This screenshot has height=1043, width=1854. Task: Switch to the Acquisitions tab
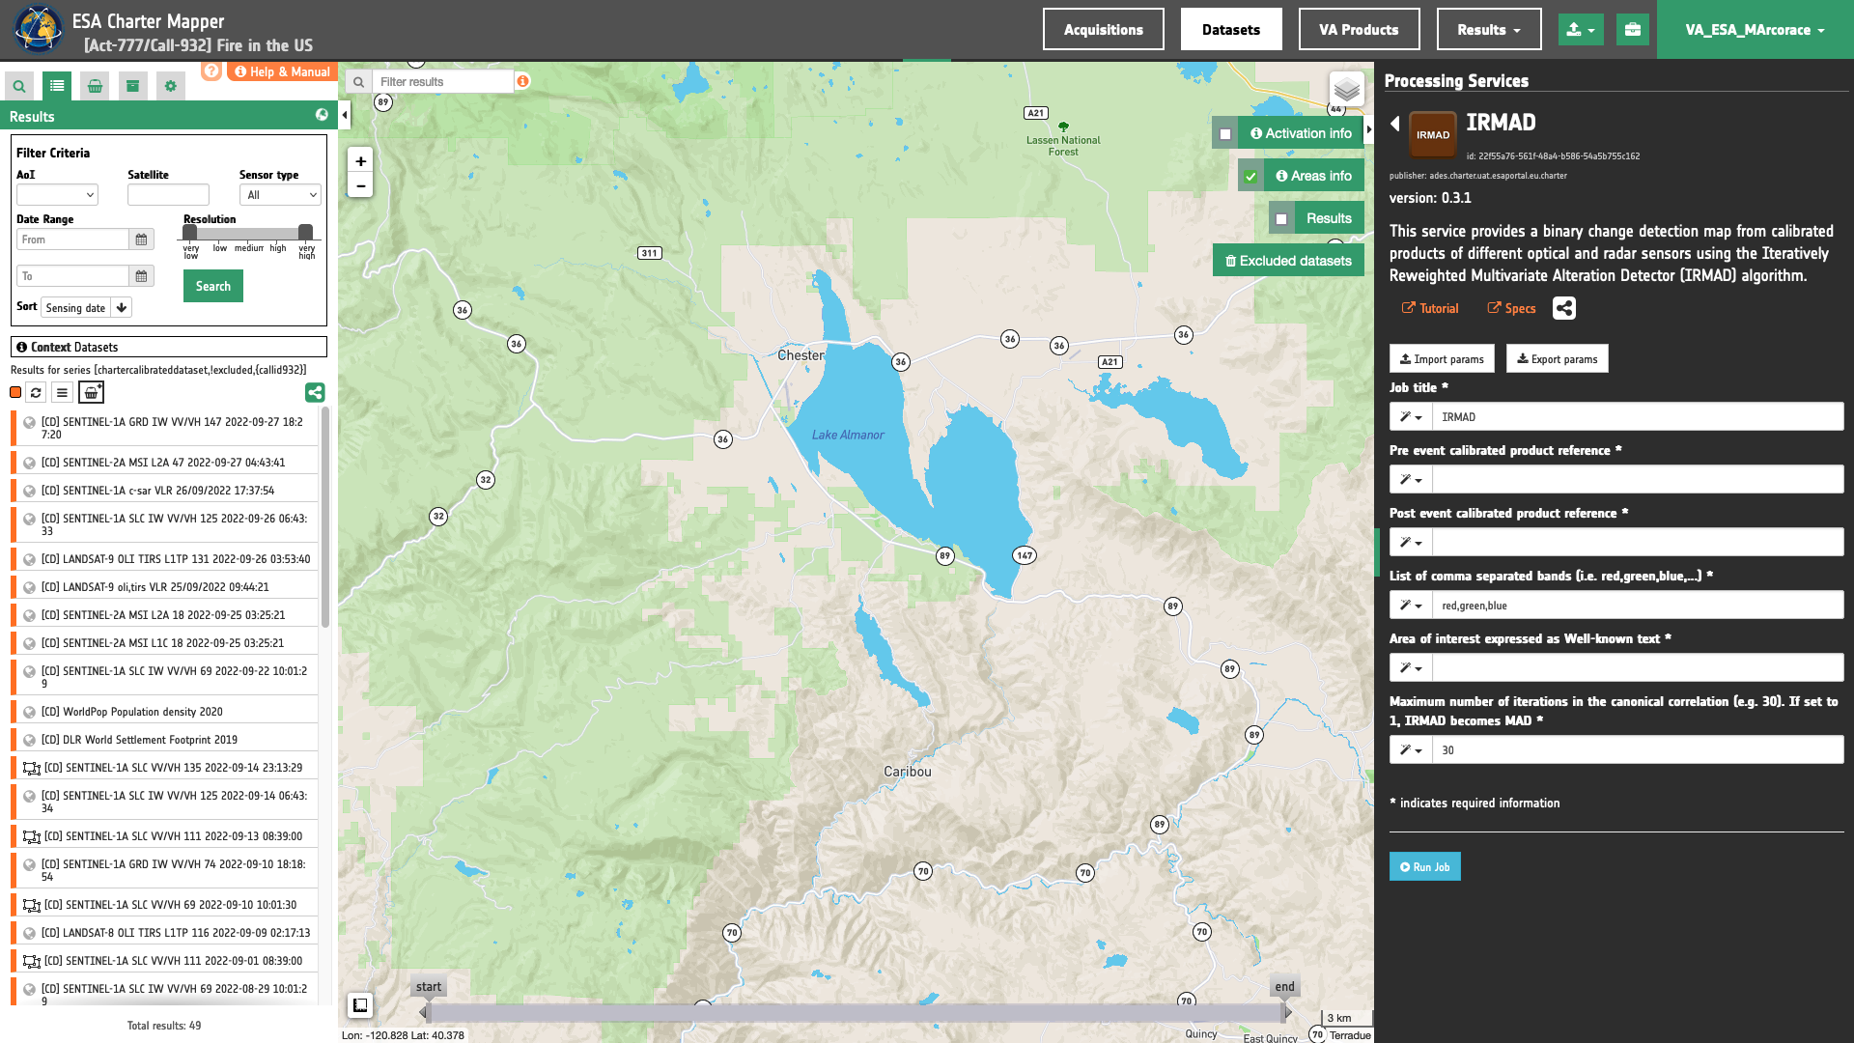click(1104, 30)
